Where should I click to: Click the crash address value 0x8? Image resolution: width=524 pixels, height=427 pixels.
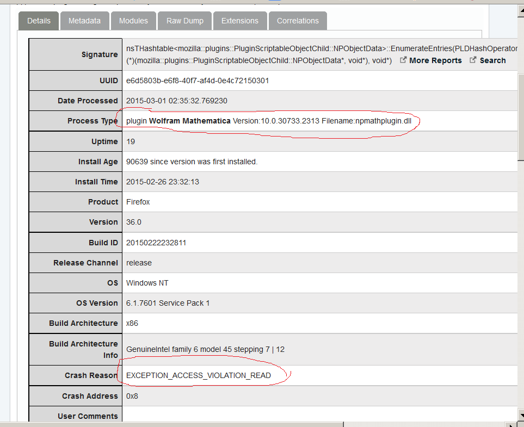coord(132,396)
